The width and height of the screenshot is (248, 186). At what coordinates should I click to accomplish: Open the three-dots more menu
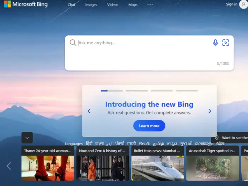(x=150, y=5)
